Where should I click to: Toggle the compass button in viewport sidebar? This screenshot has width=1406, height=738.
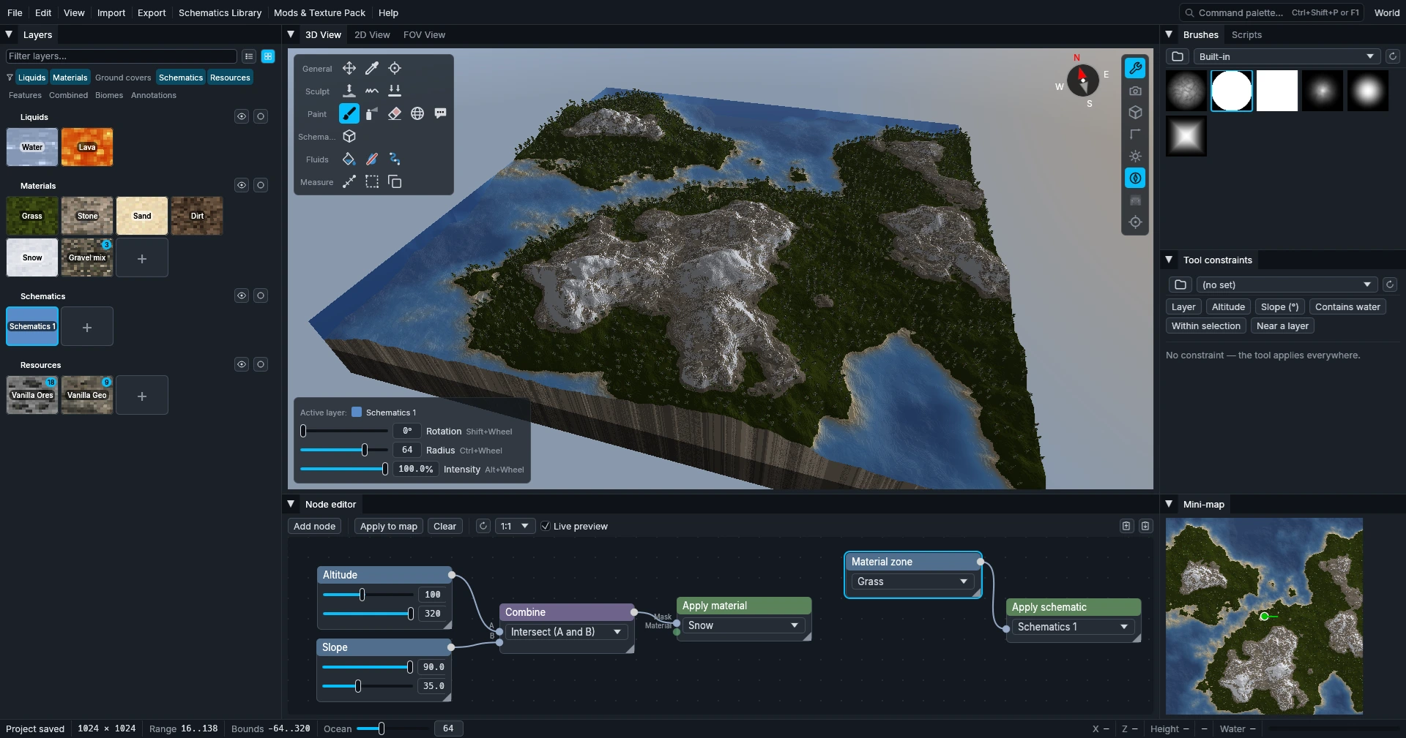pyautogui.click(x=1135, y=178)
